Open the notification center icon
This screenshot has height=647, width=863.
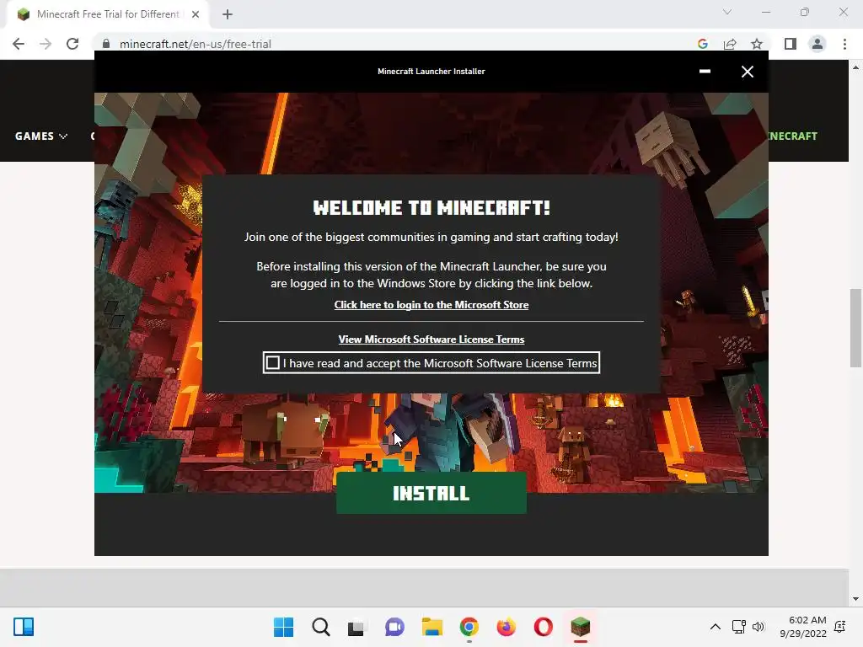click(x=840, y=627)
